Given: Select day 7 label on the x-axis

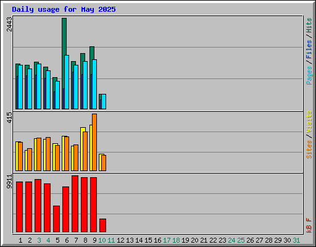Looking at the screenshot, I should coord(76,240).
